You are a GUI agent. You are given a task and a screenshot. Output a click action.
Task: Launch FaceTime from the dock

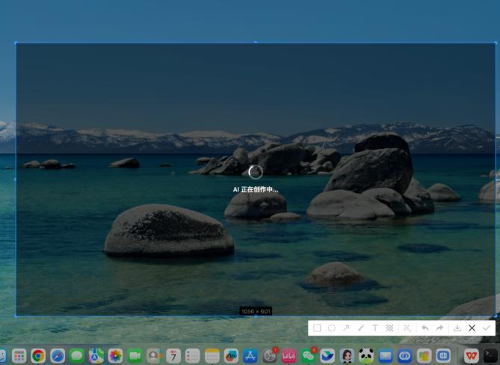[135, 356]
